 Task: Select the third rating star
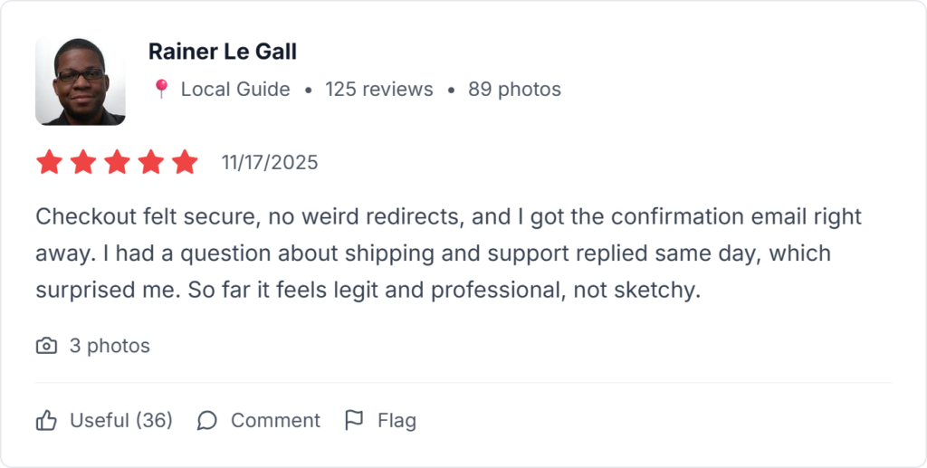117,163
